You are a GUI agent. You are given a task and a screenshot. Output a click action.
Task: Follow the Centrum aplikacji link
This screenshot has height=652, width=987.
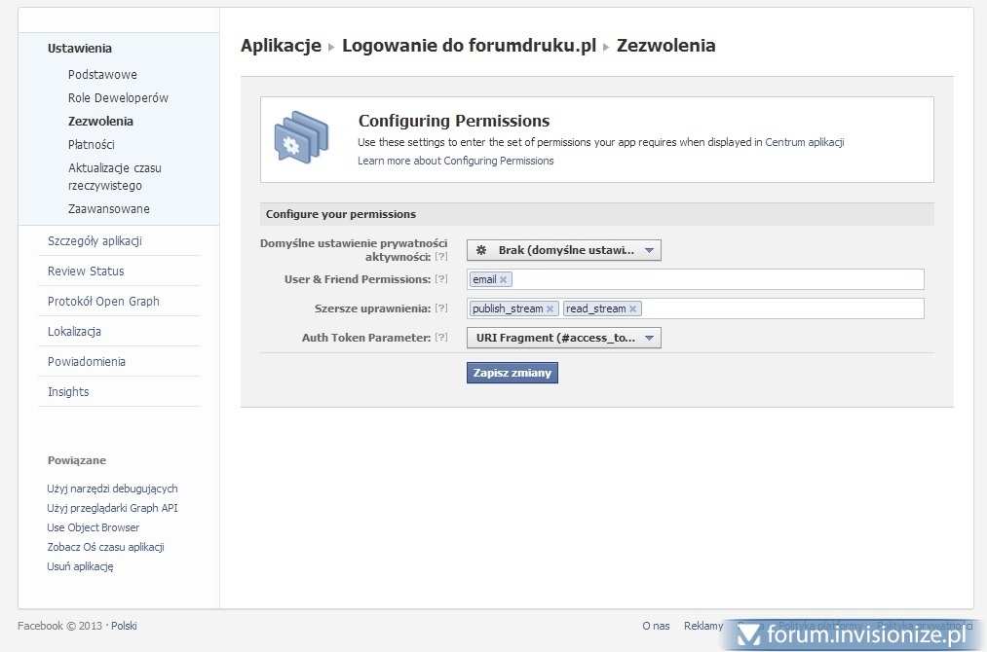click(804, 142)
